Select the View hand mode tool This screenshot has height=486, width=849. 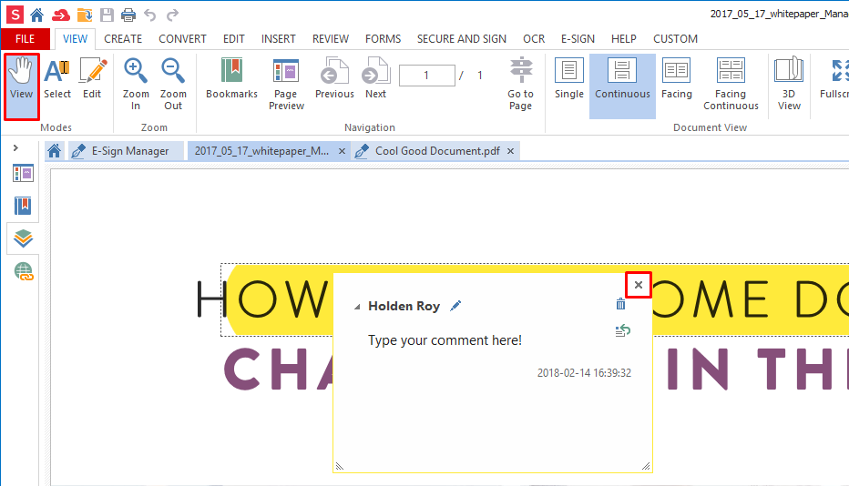point(22,86)
